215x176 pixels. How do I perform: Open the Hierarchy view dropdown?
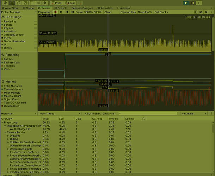(x=19, y=114)
